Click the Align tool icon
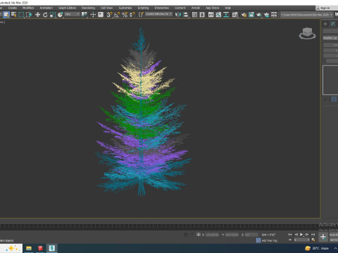 (186, 15)
